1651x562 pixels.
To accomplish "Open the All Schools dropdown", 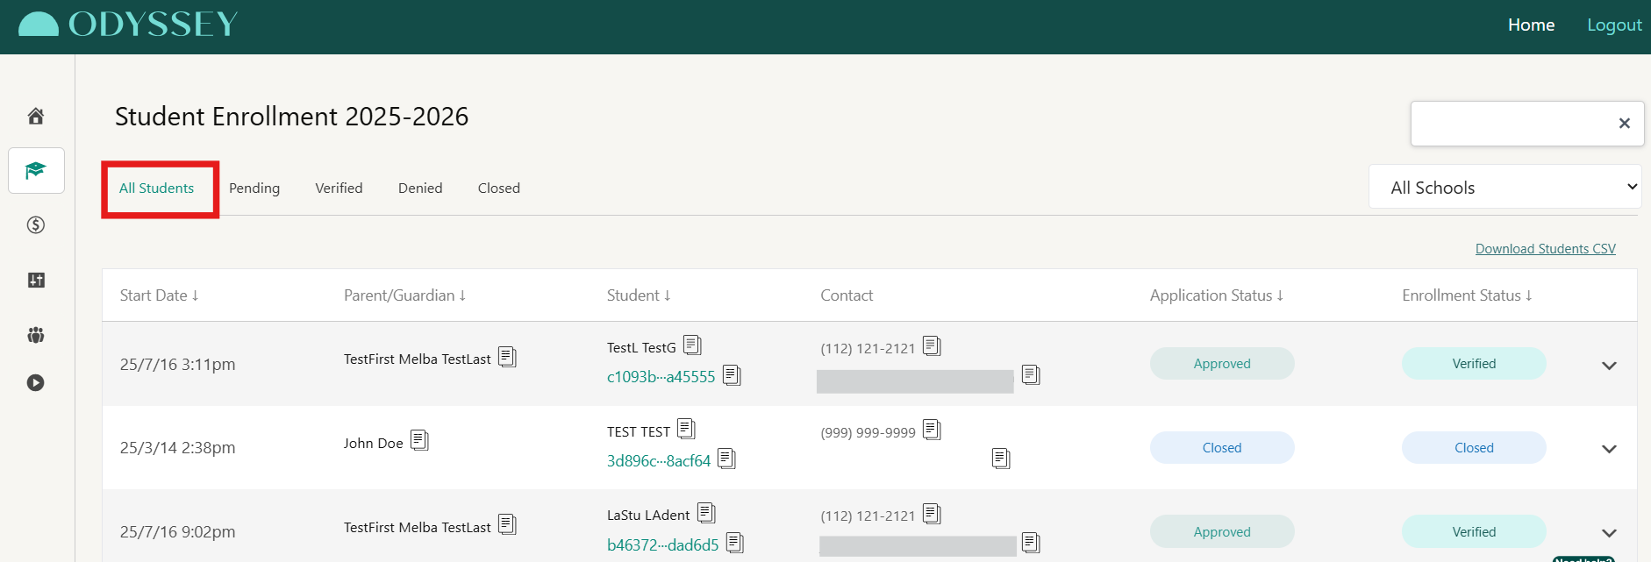I will point(1505,187).
